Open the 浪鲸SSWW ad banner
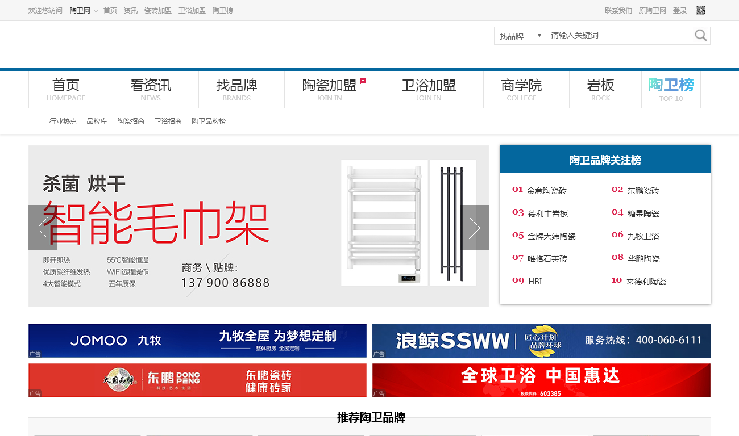The height and width of the screenshot is (436, 739). [541, 341]
